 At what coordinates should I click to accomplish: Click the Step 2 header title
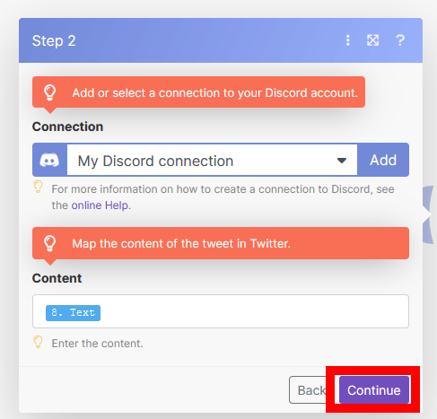pos(54,40)
